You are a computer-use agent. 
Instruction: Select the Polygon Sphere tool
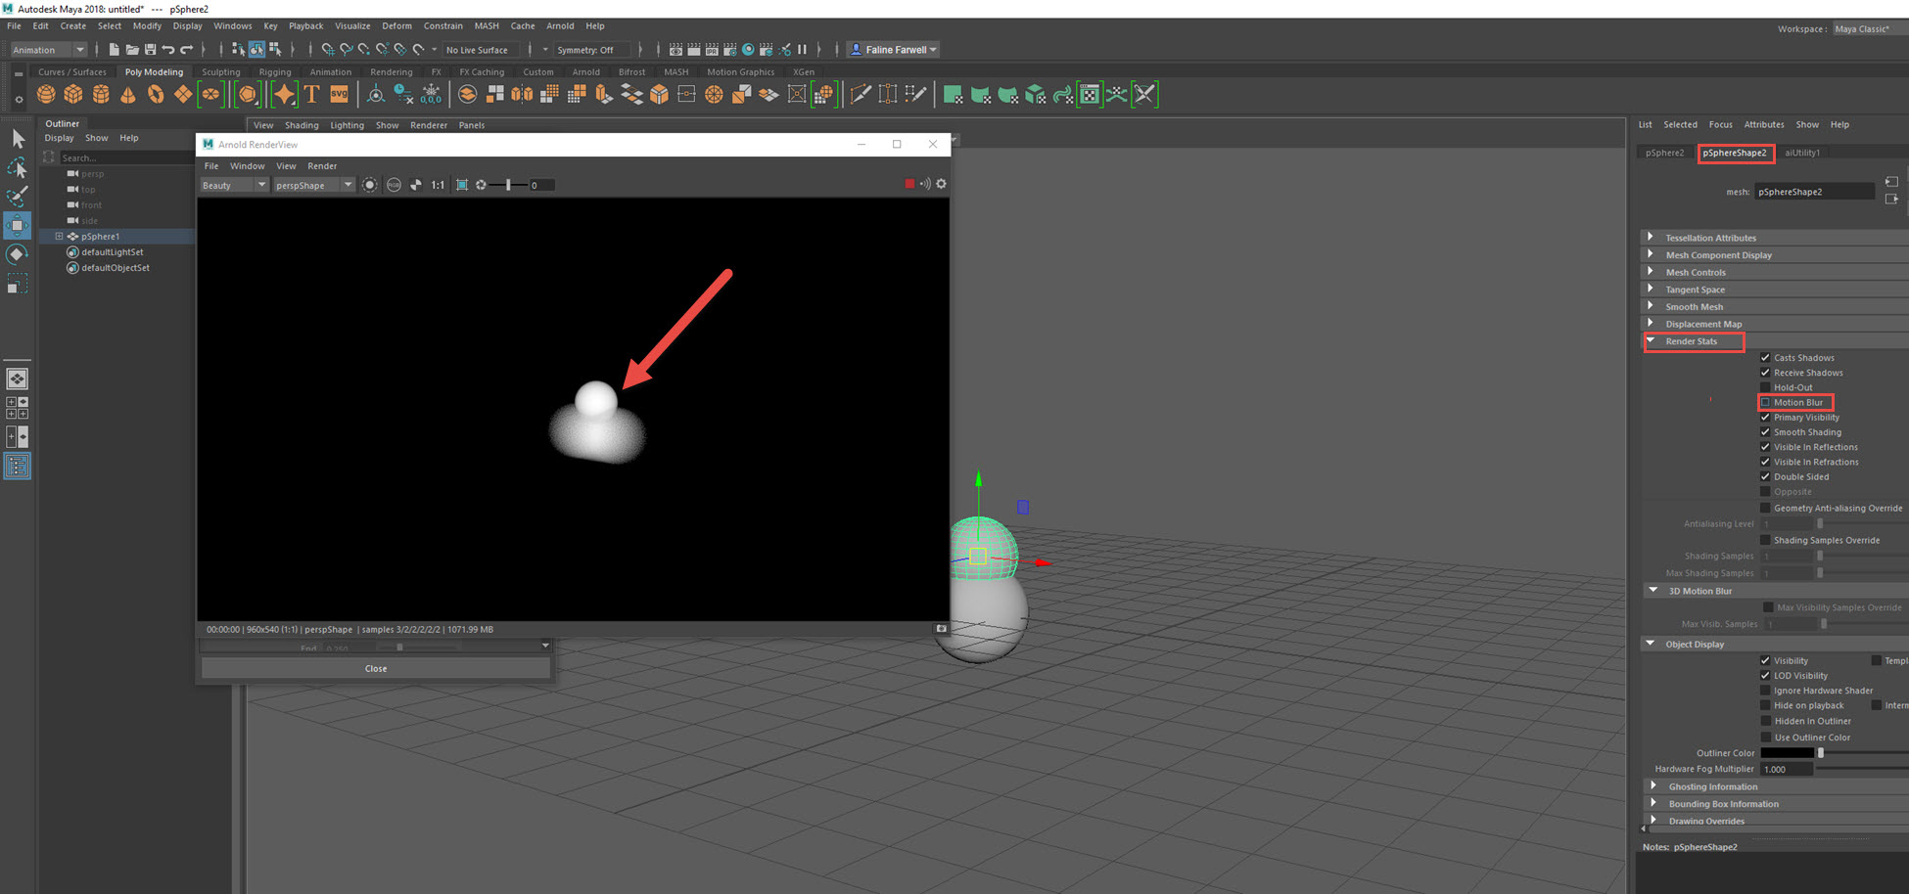(x=45, y=94)
